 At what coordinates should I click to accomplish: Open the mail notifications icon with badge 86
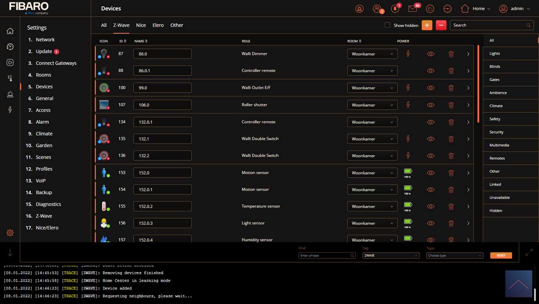click(x=413, y=9)
